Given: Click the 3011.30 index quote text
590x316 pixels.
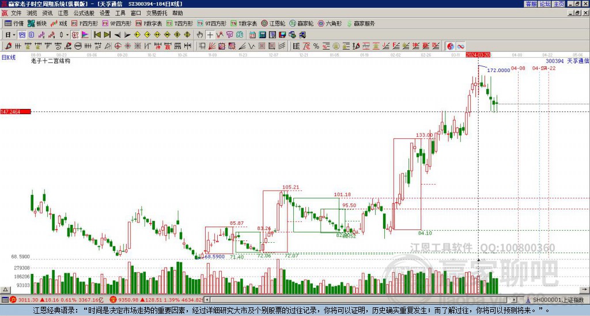Looking at the screenshot, I should pos(28,300).
